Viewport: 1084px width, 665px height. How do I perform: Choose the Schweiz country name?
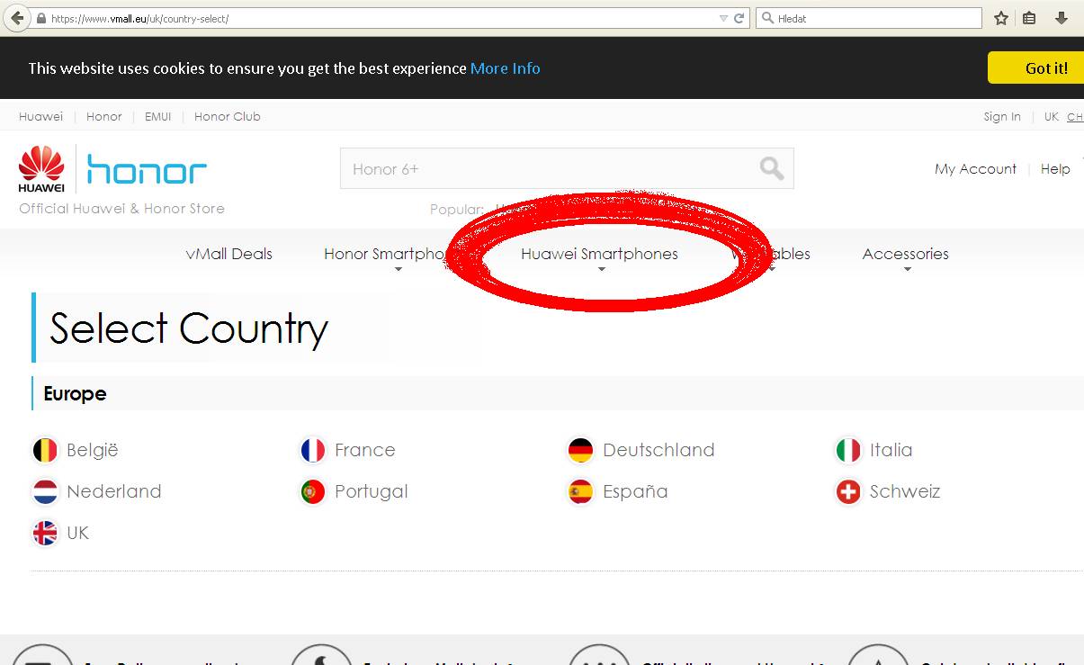905,491
